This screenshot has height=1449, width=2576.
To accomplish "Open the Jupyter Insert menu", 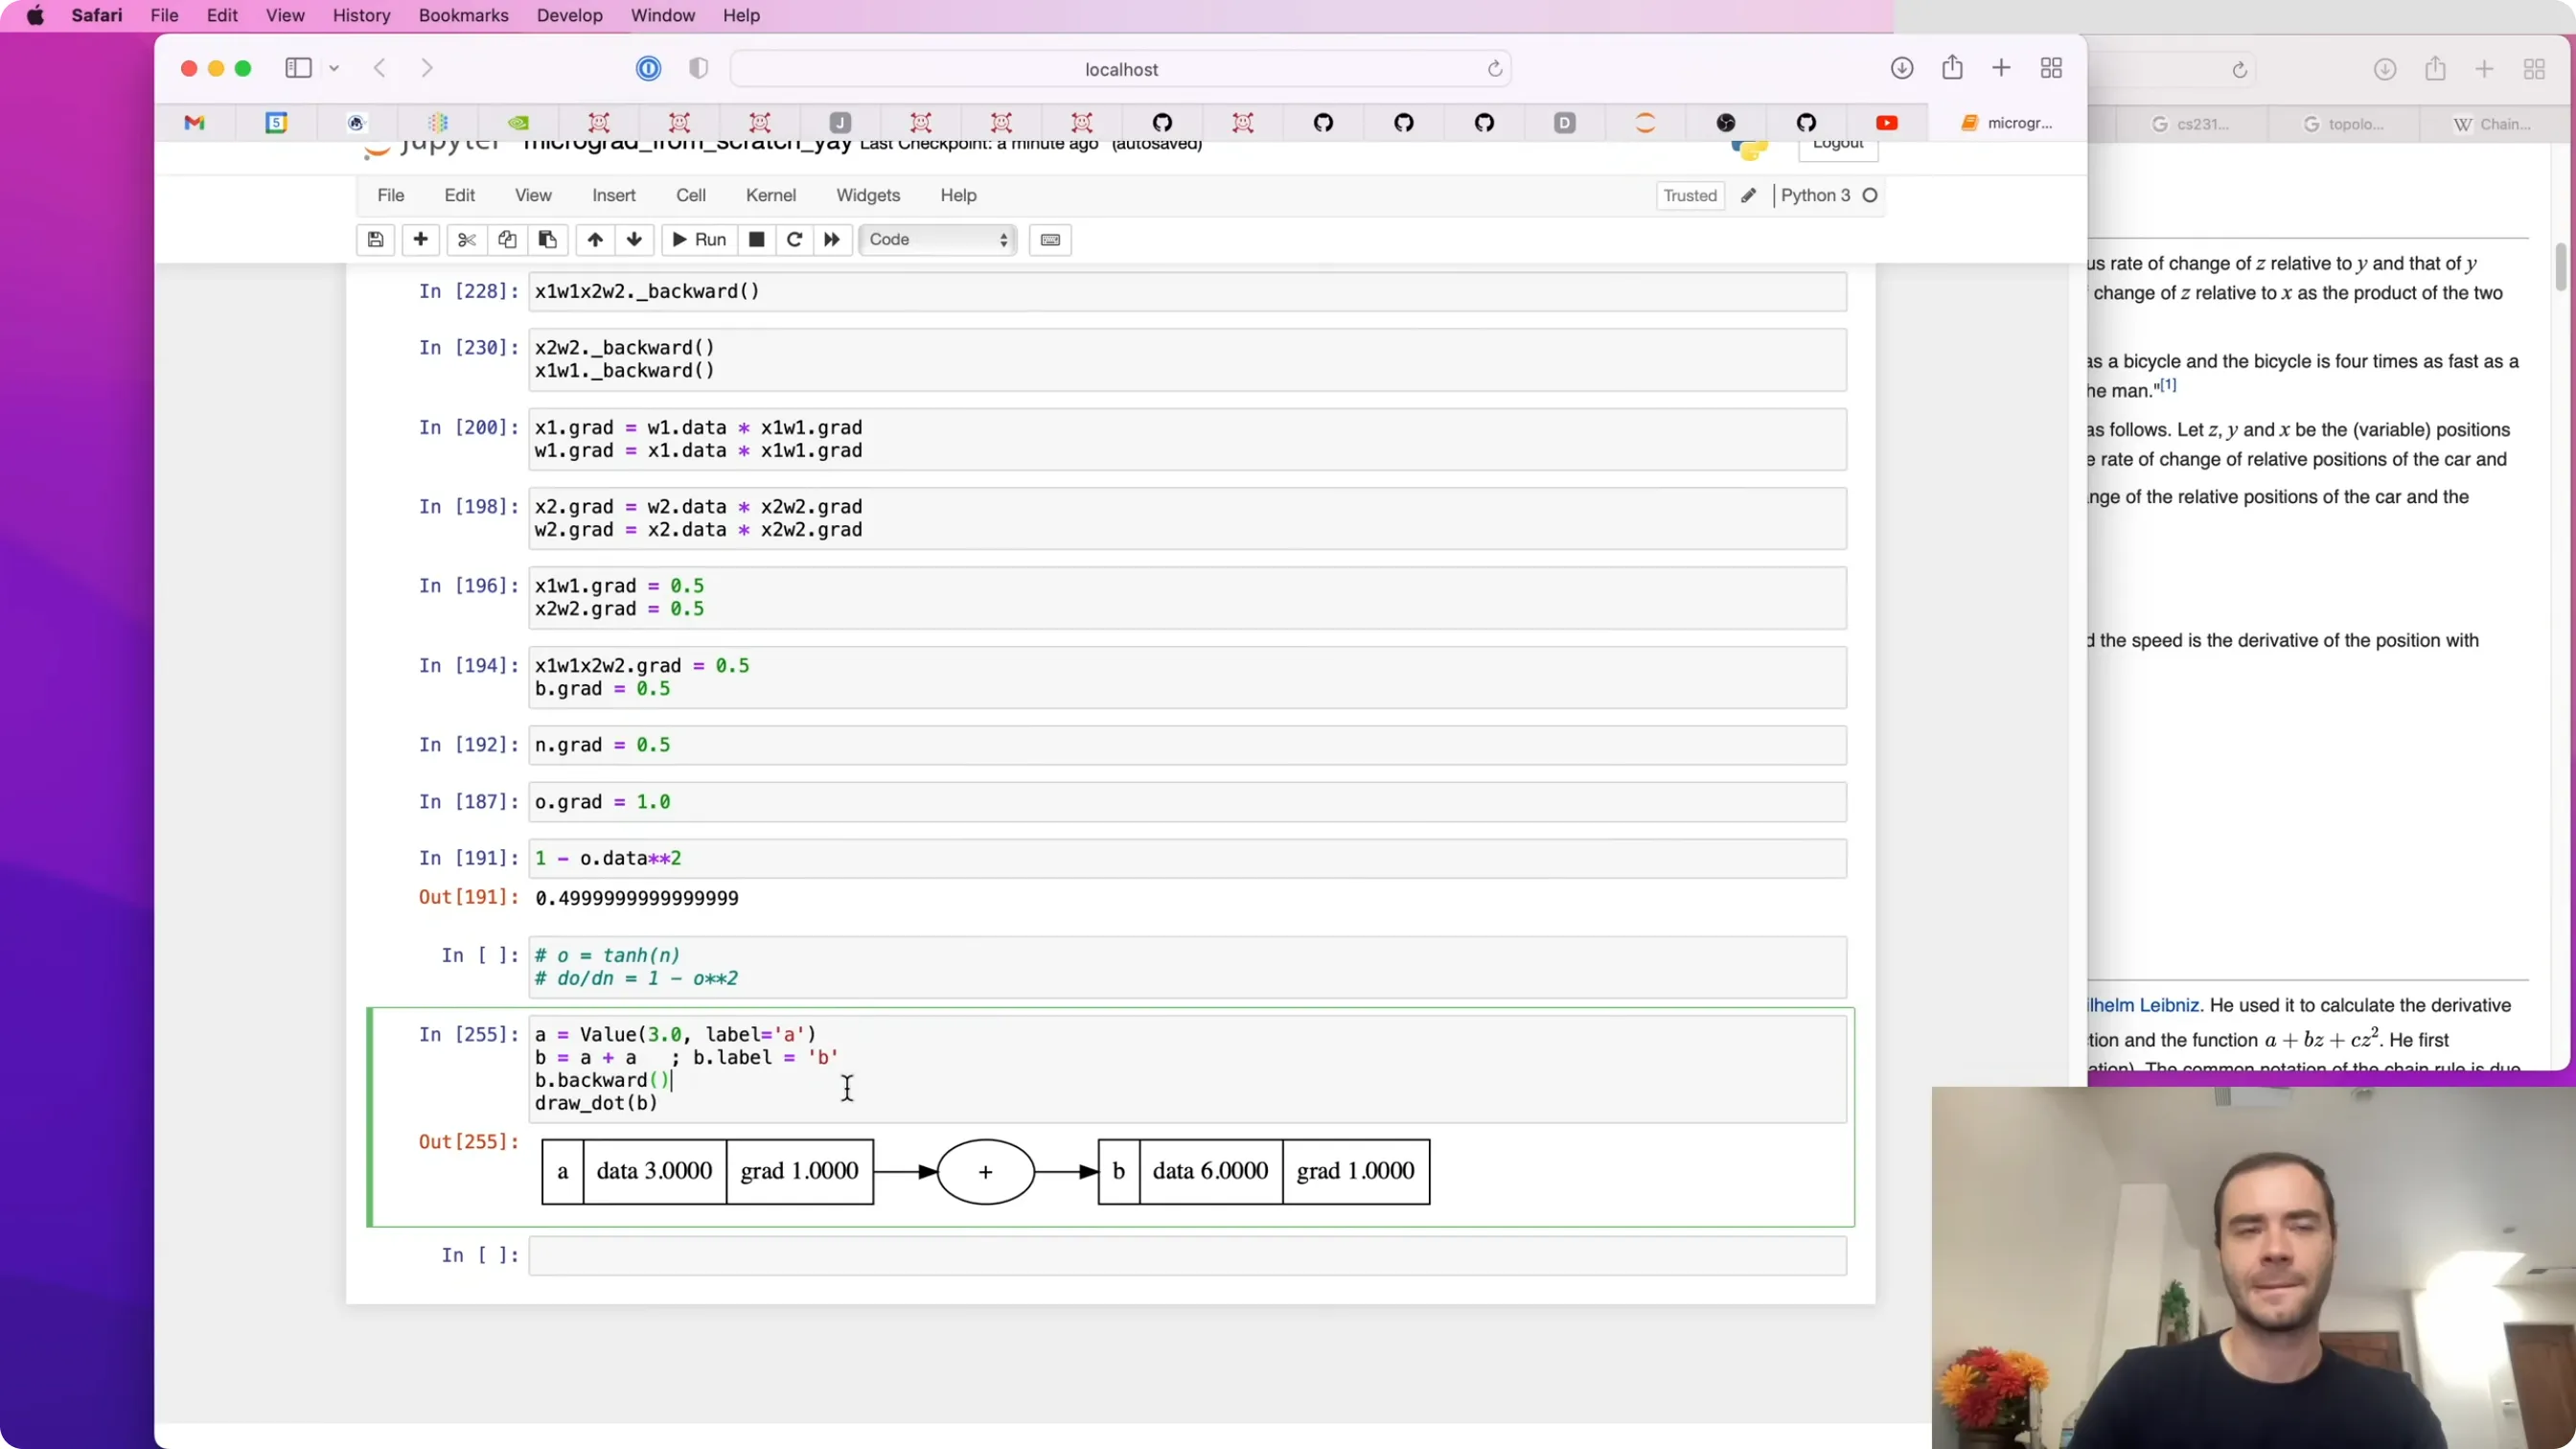I will pos(614,196).
